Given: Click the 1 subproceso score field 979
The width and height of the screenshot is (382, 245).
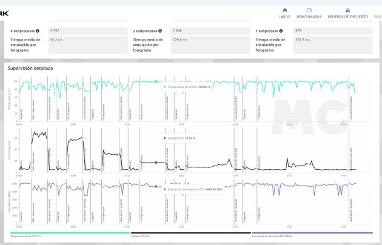Looking at the screenshot, I should tap(333, 31).
